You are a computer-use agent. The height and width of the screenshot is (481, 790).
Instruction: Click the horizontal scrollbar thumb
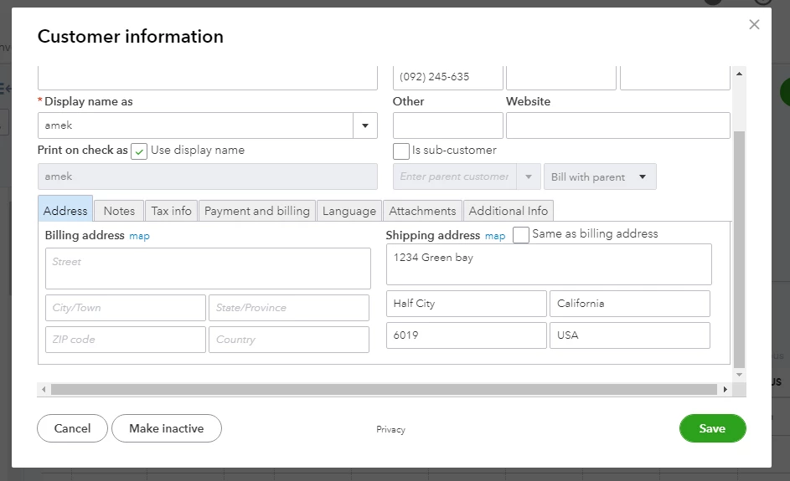pyautogui.click(x=384, y=390)
